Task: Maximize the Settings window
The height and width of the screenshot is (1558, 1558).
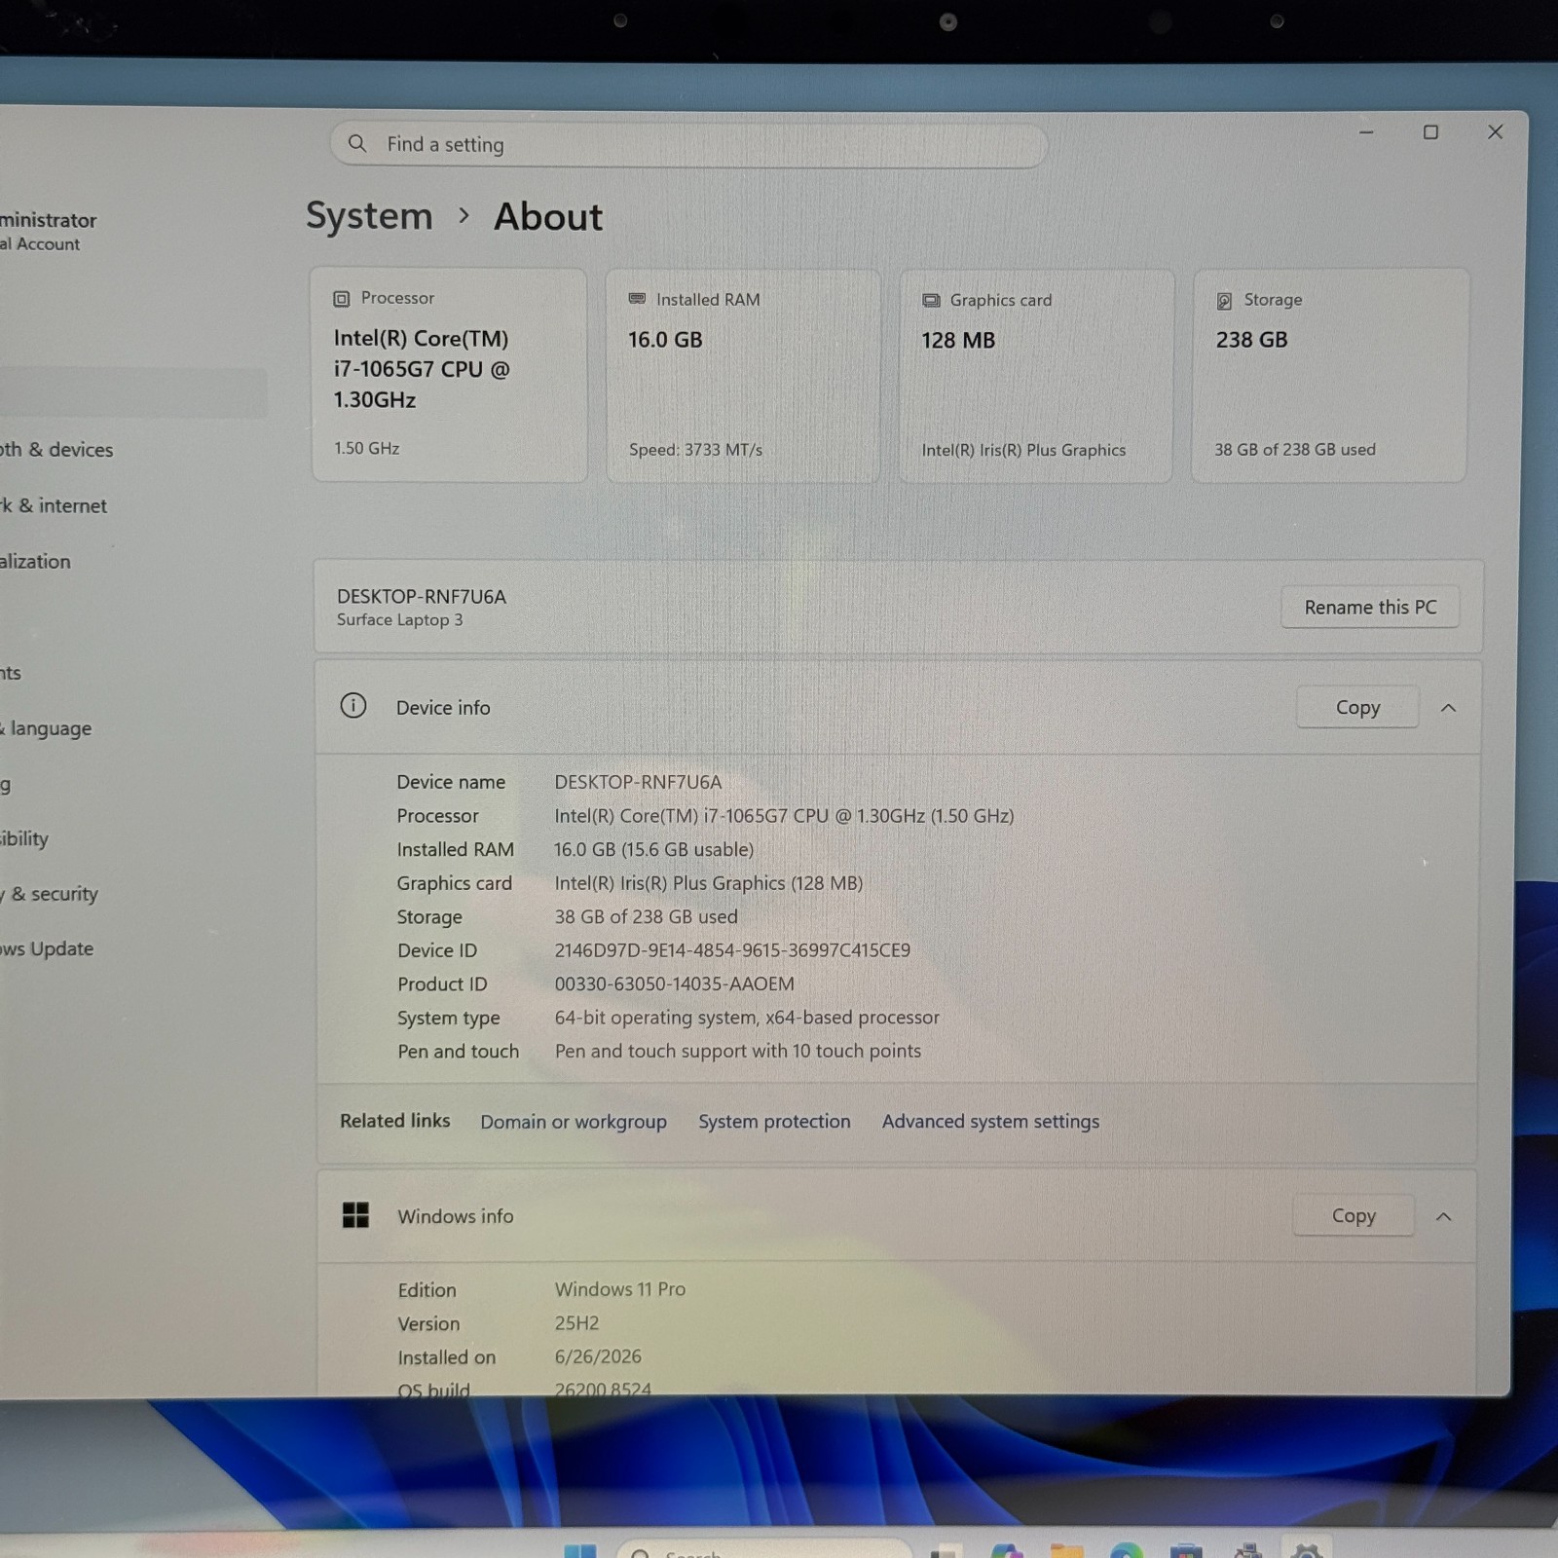Action: (x=1430, y=131)
